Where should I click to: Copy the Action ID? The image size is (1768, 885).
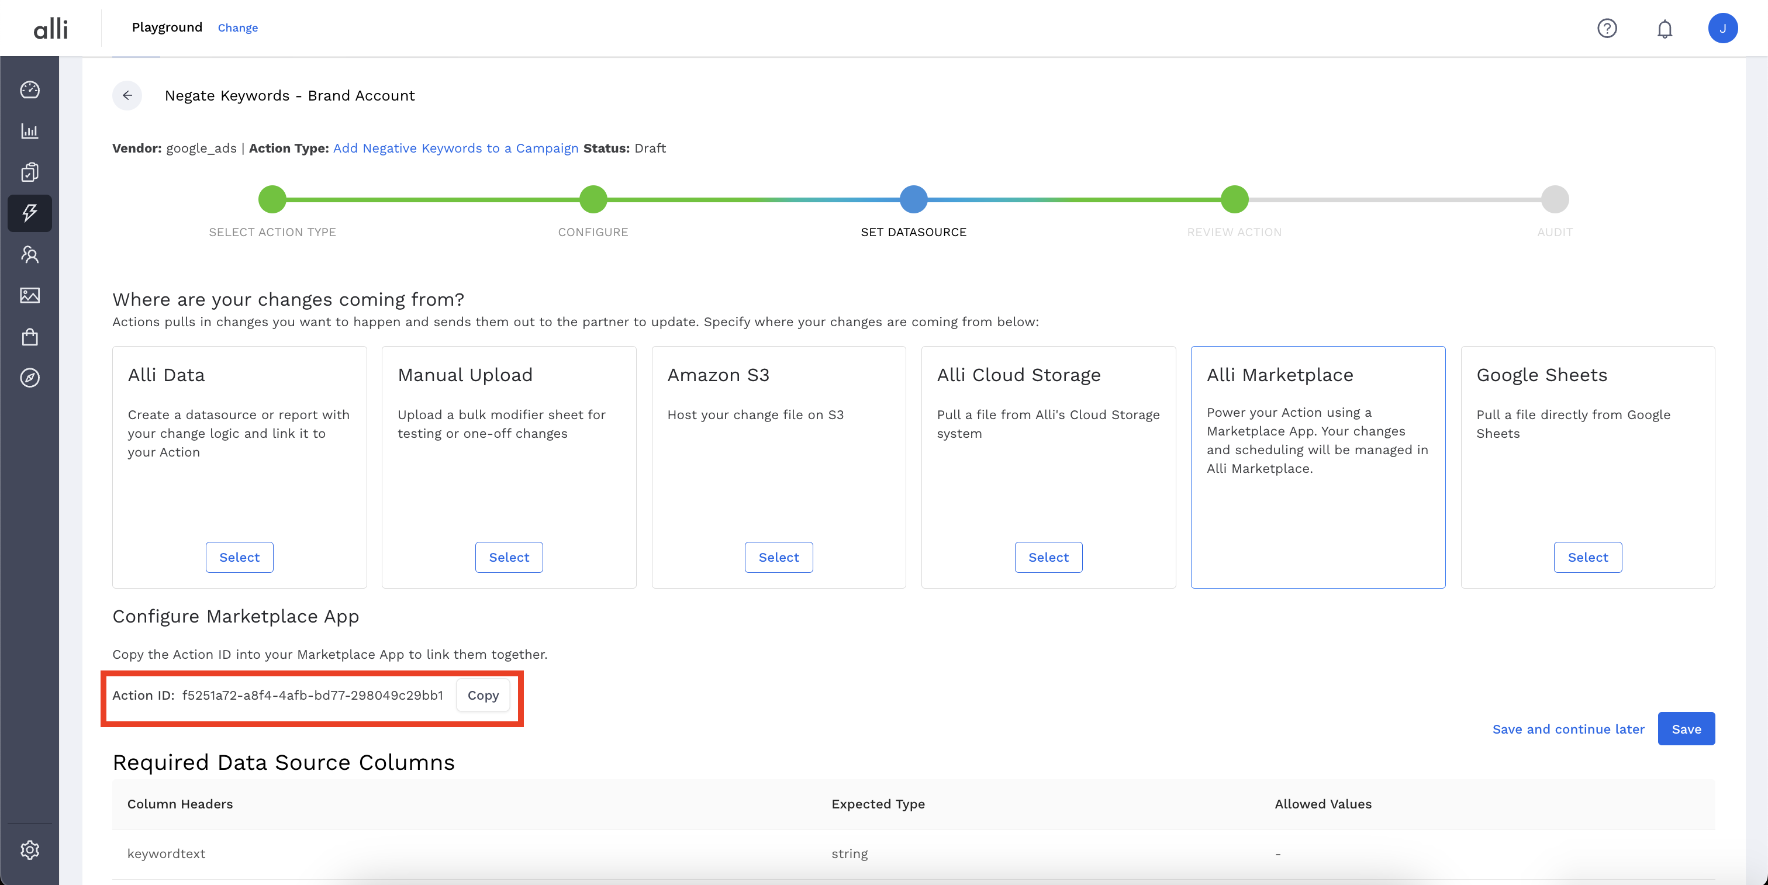[482, 695]
